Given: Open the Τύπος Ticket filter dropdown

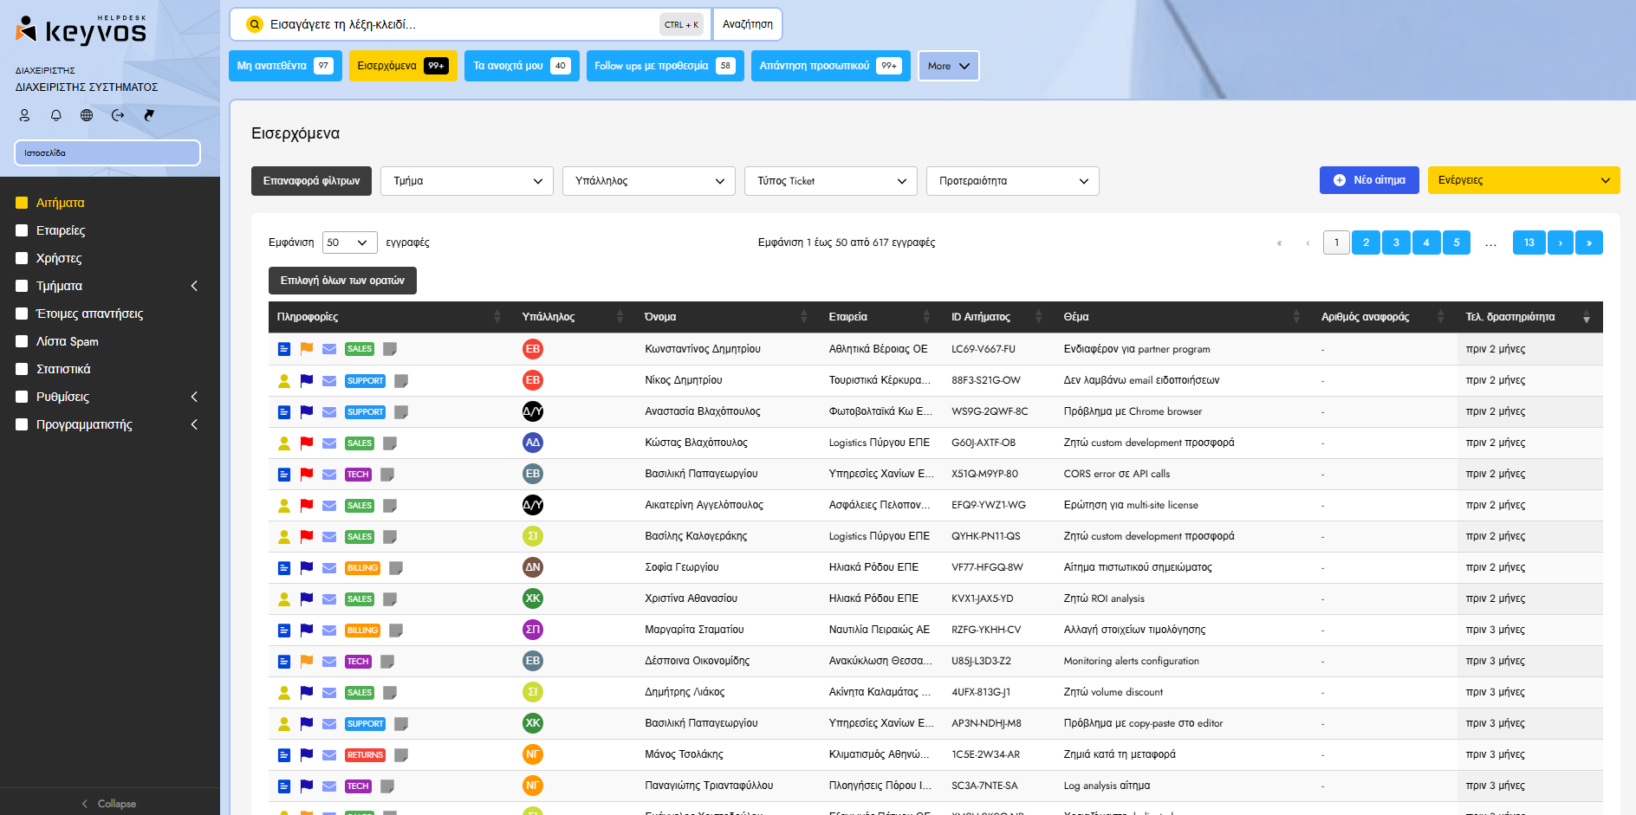Looking at the screenshot, I should click(831, 181).
